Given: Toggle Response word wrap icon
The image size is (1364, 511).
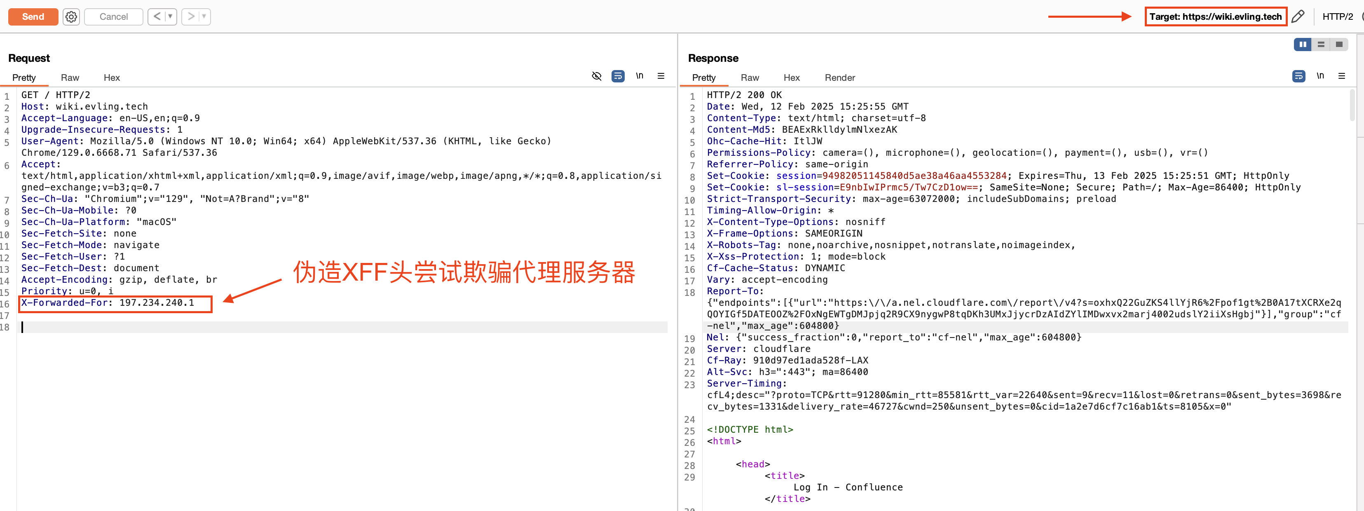Looking at the screenshot, I should pyautogui.click(x=1299, y=76).
